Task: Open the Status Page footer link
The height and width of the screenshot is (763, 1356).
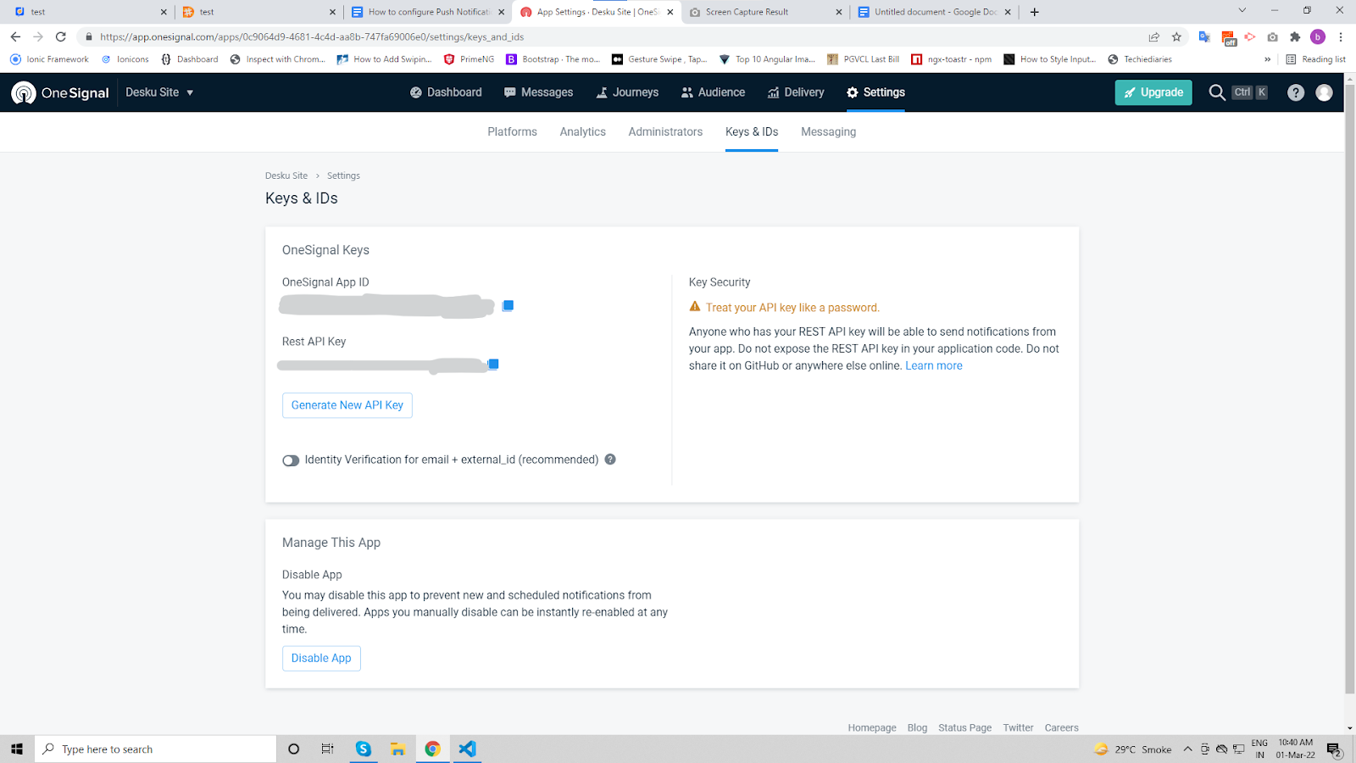Action: tap(964, 727)
